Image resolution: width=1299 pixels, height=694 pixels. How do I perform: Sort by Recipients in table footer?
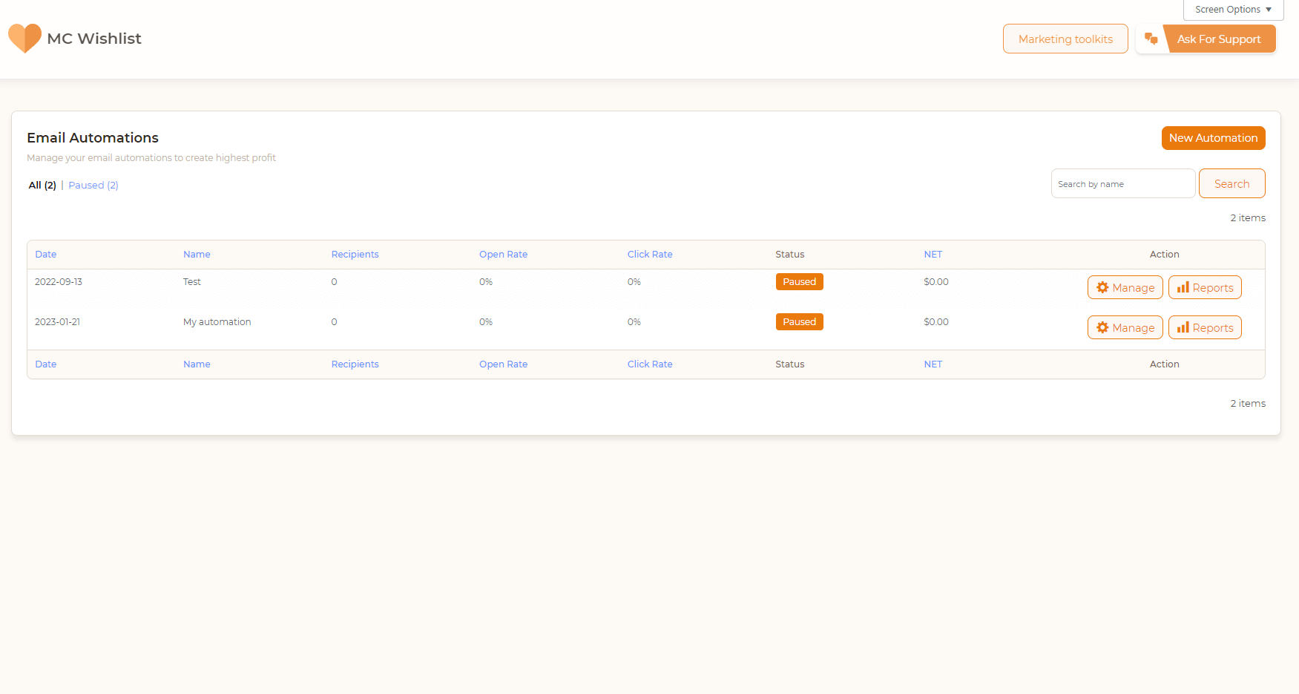[355, 364]
